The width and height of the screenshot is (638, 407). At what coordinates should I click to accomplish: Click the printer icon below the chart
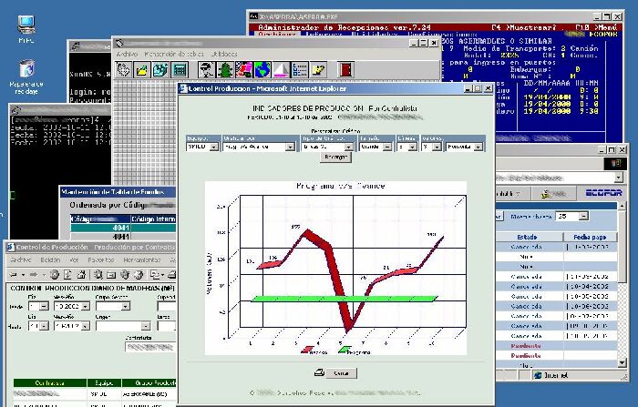pos(318,372)
